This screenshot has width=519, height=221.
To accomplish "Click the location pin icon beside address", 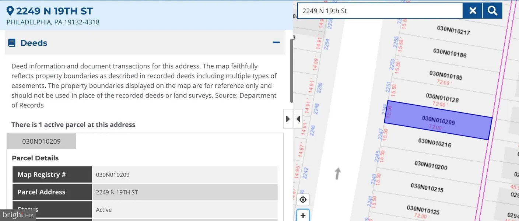I will pos(10,11).
